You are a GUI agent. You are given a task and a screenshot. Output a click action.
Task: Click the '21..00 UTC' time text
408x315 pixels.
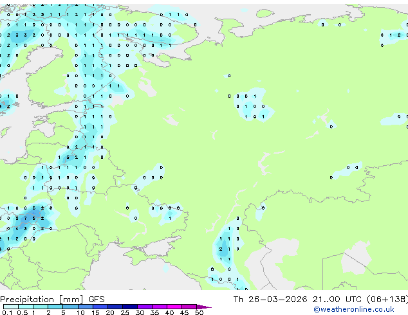click(x=337, y=300)
